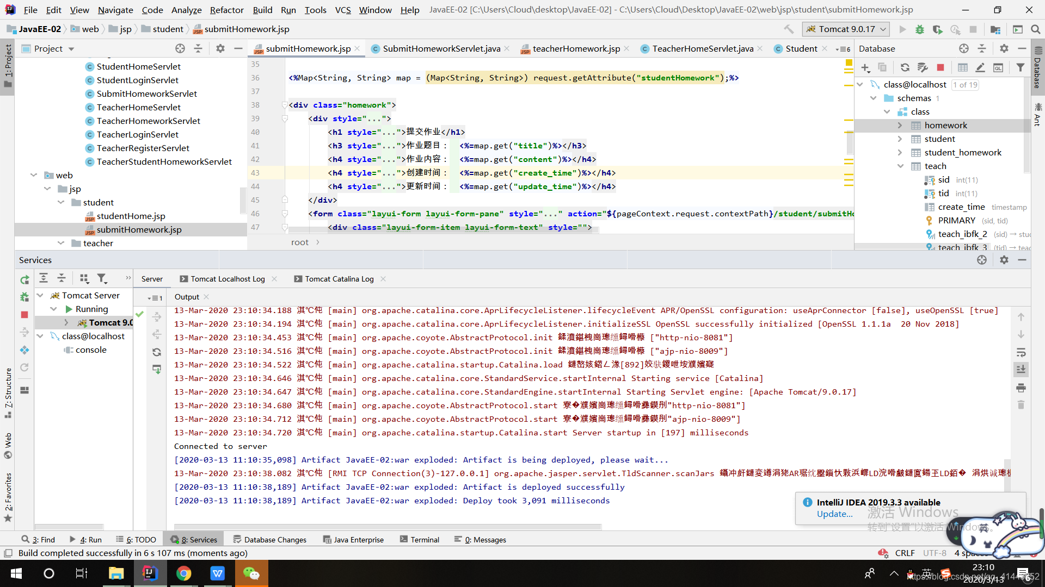This screenshot has width=1045, height=587.
Task: Stop the running Tomcat server via red square
Action: (24, 315)
